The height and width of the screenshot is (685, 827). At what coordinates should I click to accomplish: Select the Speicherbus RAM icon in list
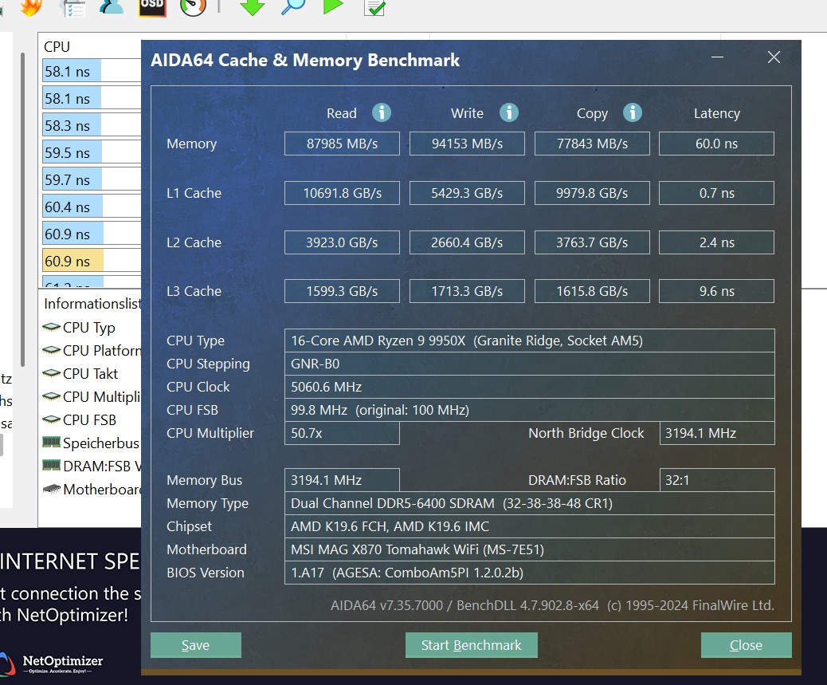[x=51, y=443]
